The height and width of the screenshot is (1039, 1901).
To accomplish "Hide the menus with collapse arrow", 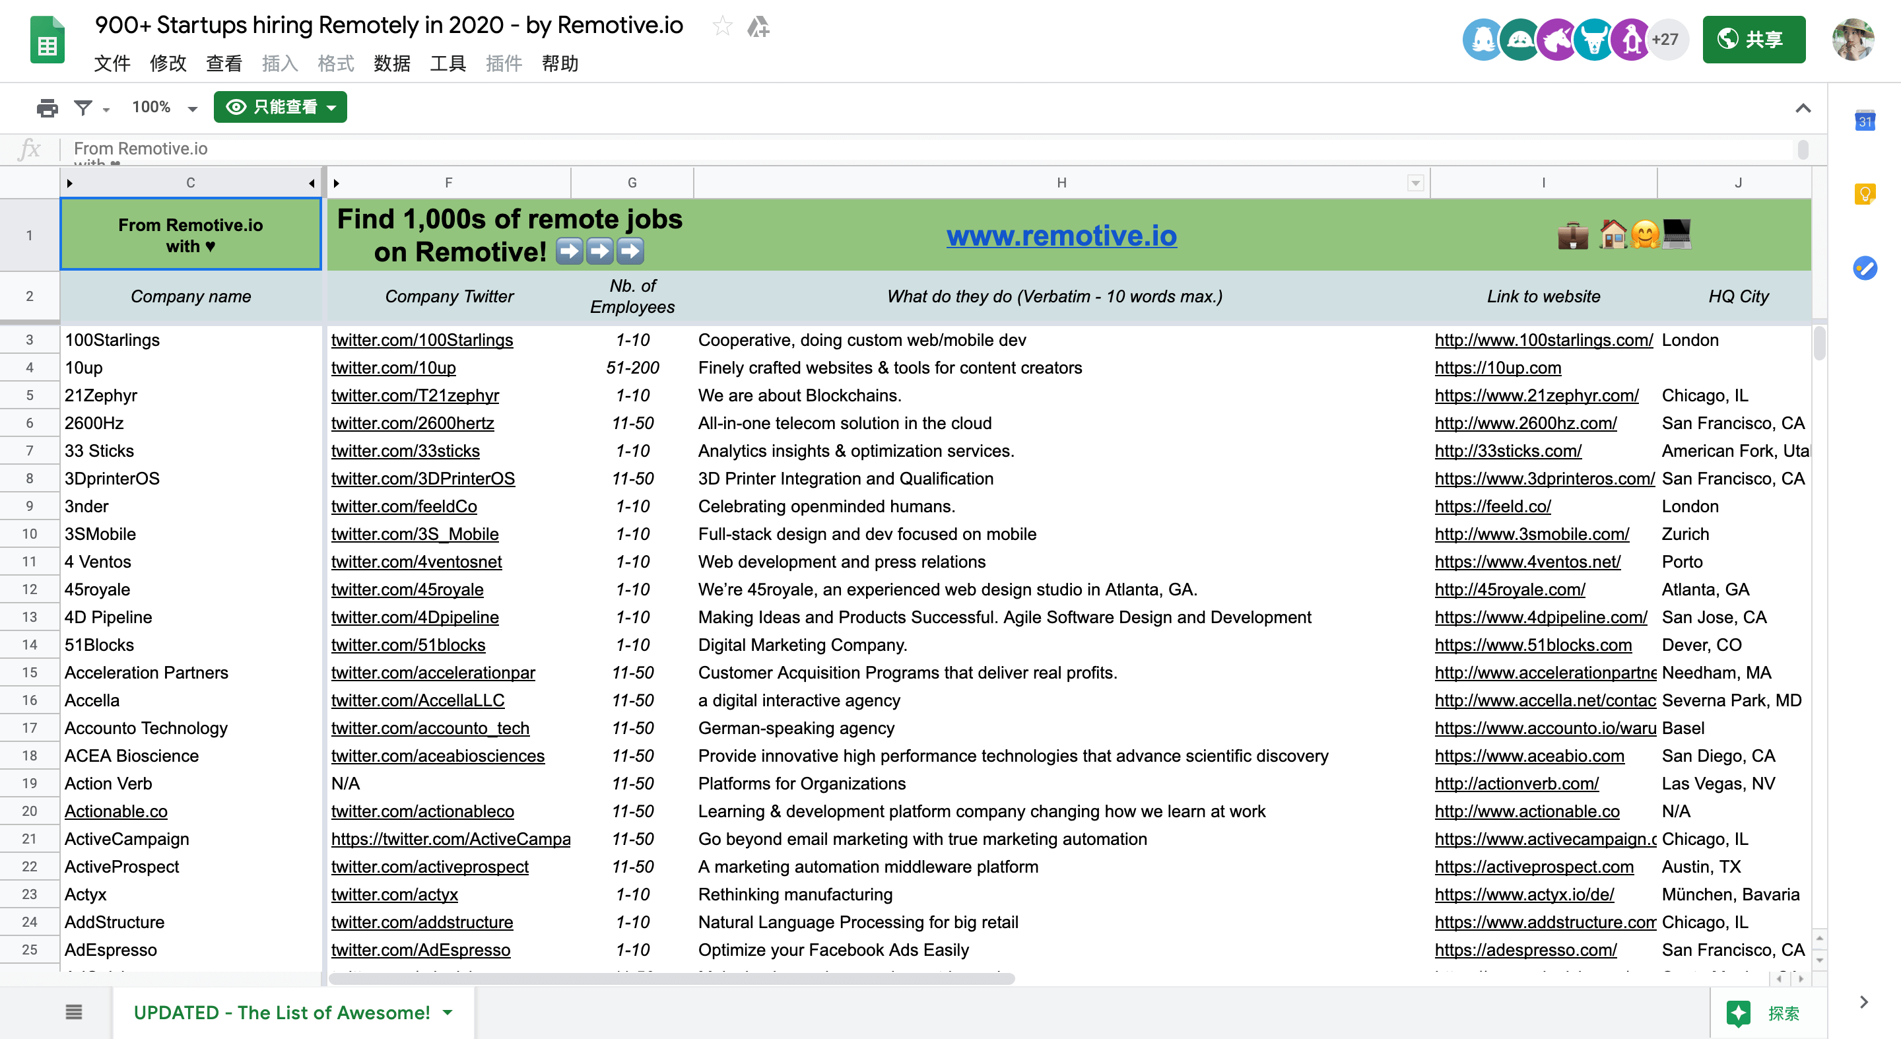I will 1803,108.
